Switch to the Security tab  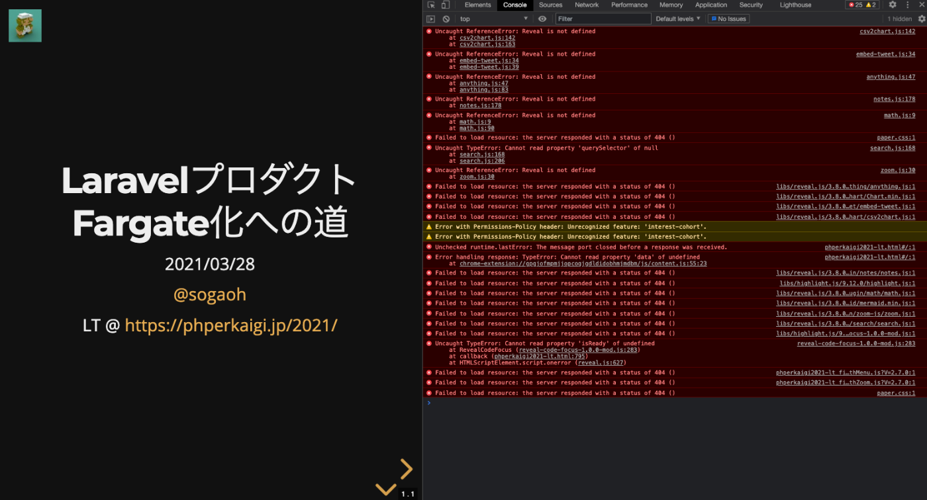(751, 5)
